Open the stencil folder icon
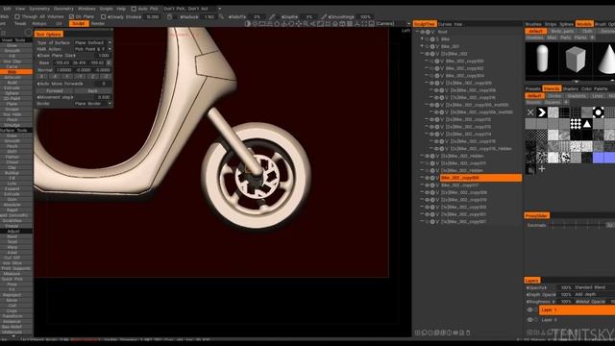 pos(530,169)
